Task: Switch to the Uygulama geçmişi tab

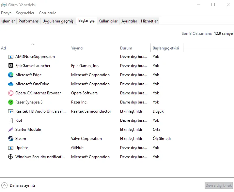Action: [x=58, y=21]
